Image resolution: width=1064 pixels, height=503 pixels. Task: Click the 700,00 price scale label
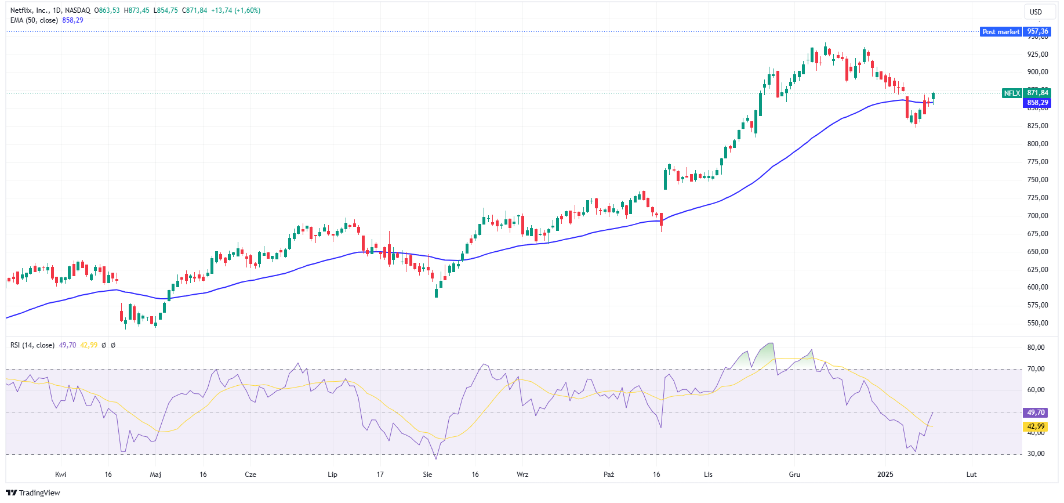1037,216
